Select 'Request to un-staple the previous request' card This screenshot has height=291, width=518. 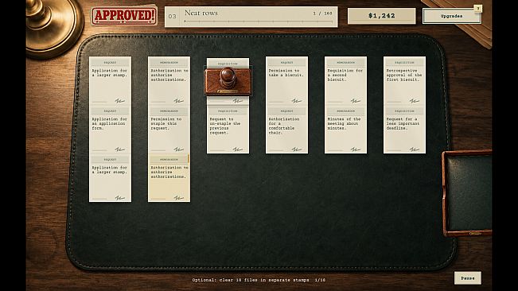coord(228,130)
